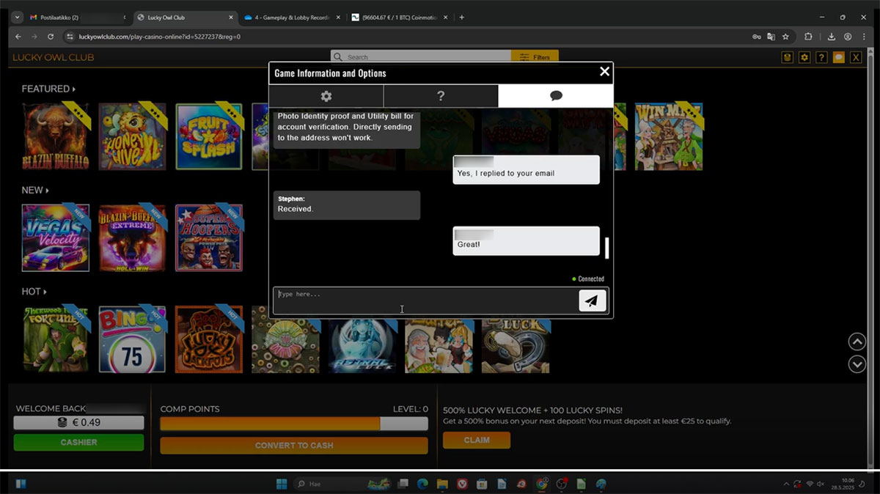Launch the Fruit Splash game
880x494 pixels.
coord(209,136)
